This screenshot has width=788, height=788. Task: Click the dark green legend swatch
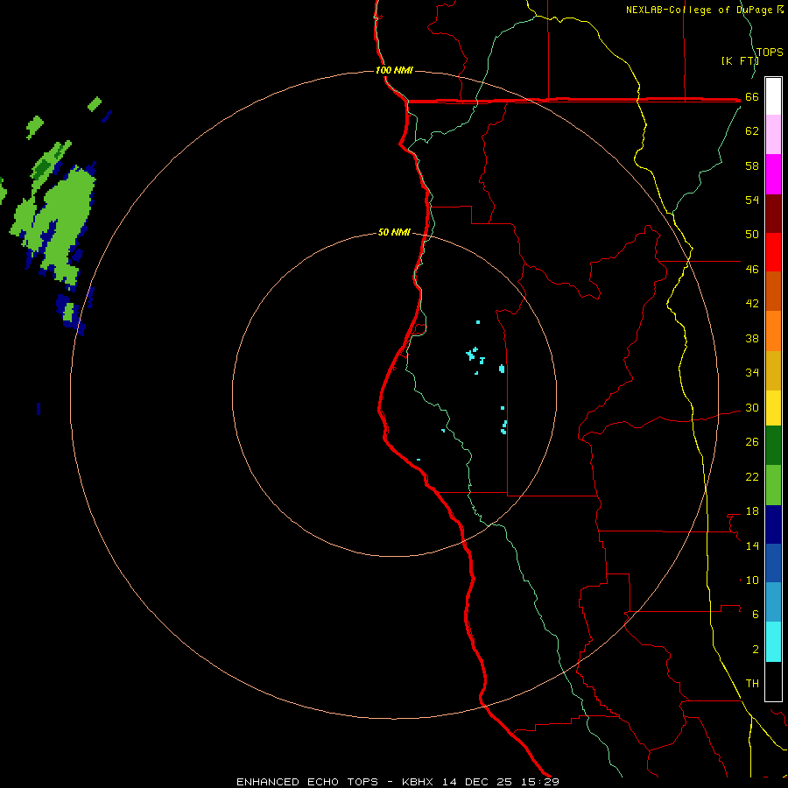tap(773, 446)
